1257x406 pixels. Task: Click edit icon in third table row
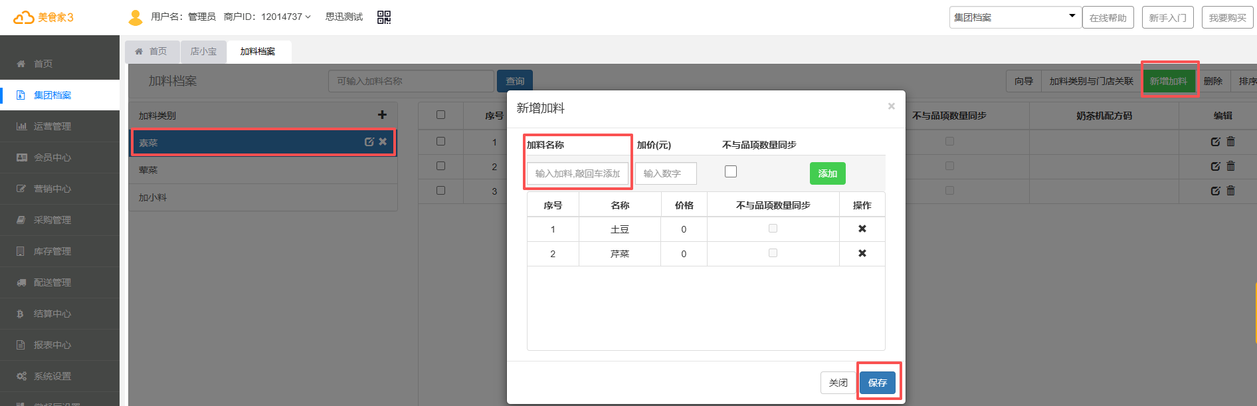point(1215,191)
